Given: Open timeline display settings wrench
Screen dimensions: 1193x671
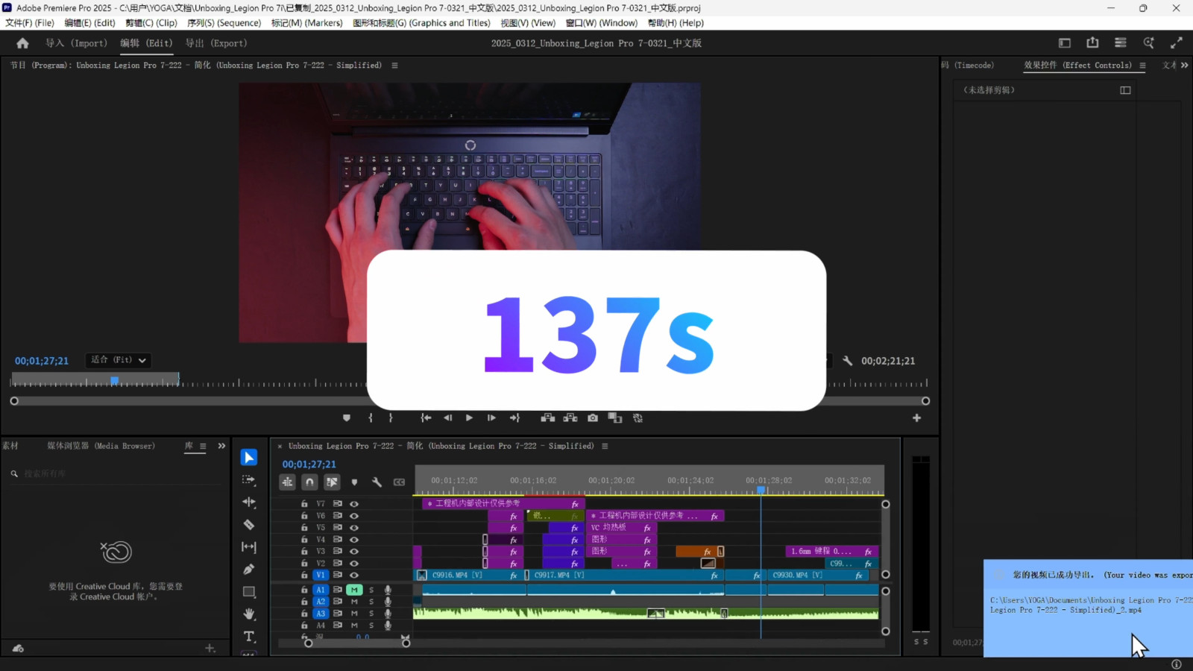Looking at the screenshot, I should pyautogui.click(x=377, y=482).
